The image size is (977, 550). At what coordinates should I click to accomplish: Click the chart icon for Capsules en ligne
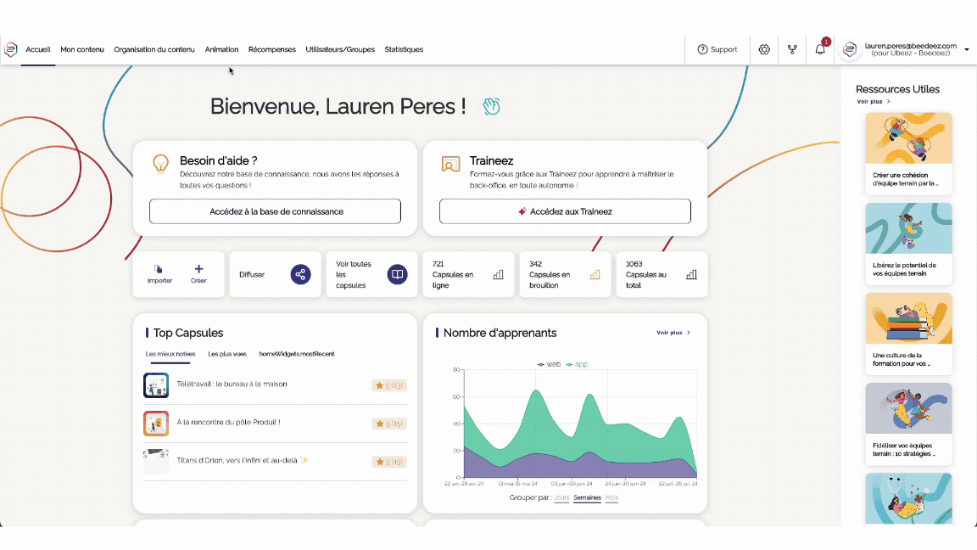498,274
